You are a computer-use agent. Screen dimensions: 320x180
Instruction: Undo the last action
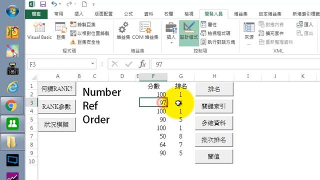point(54,4)
